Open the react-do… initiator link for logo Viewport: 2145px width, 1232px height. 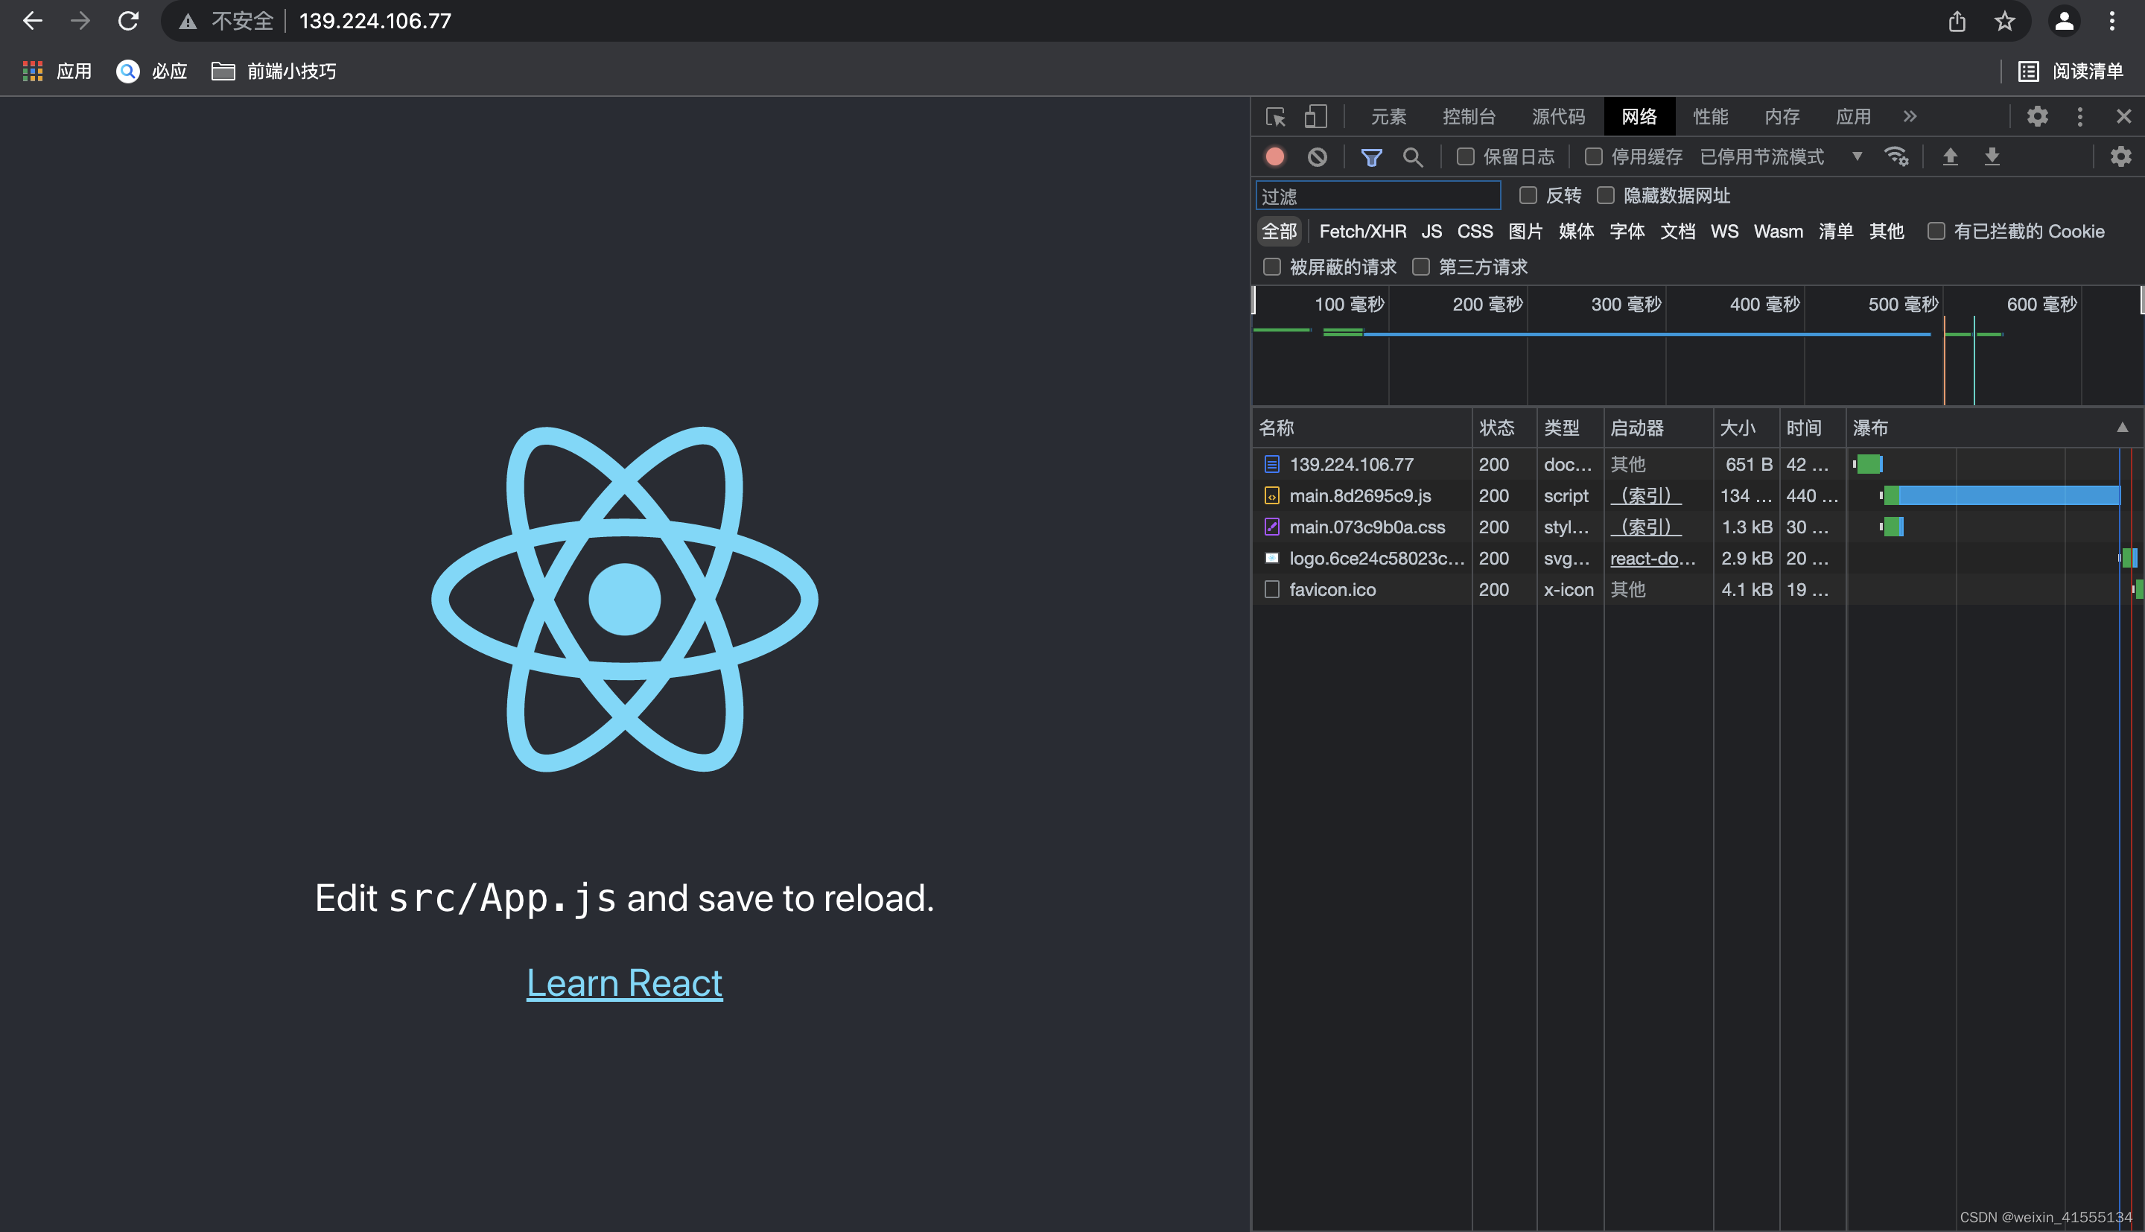point(1652,558)
